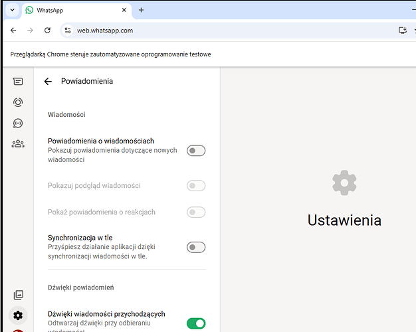The height and width of the screenshot is (332, 416).
Task: View site information icon in the address bar
Action: coord(67,31)
